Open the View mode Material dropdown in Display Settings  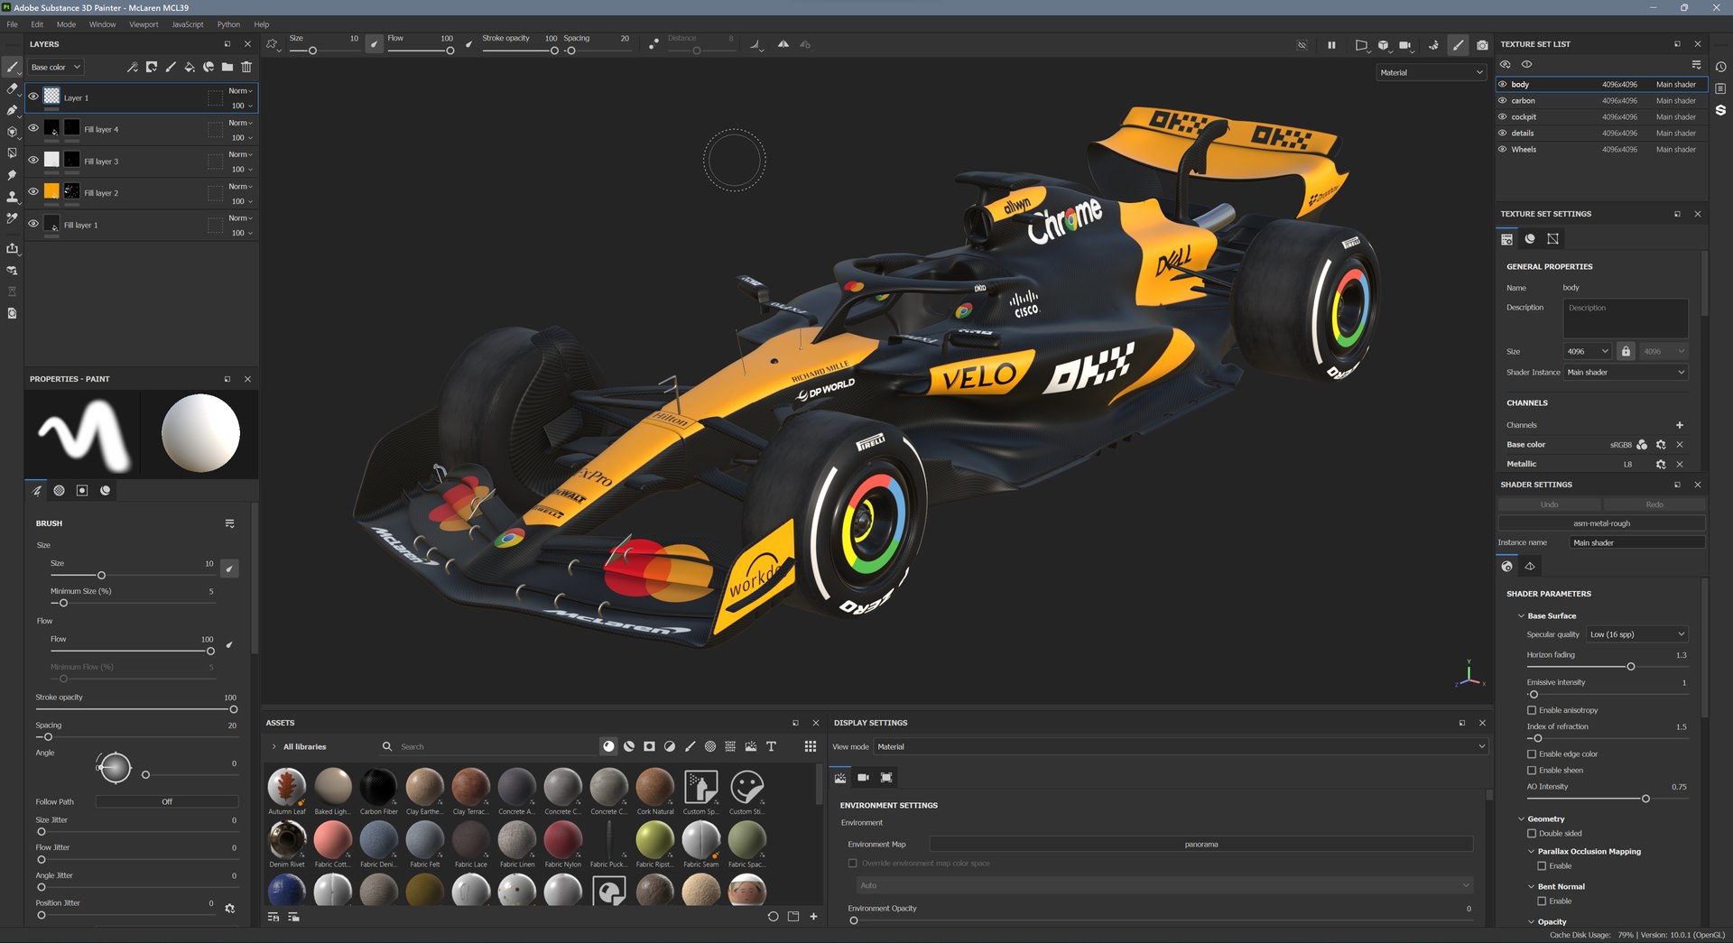[1181, 746]
